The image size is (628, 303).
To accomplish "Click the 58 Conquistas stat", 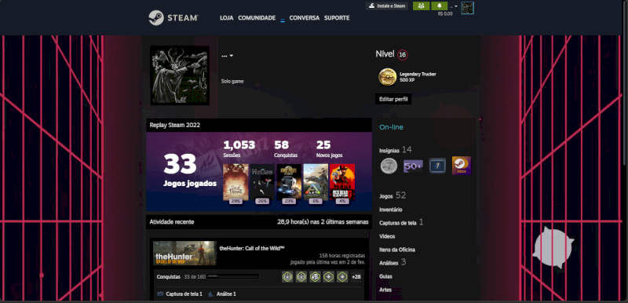I will (x=285, y=148).
